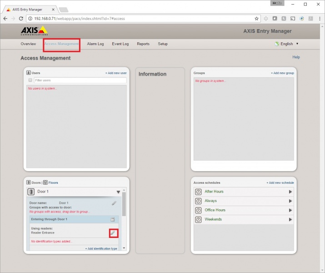
Task: Click the Doors panel door icon
Action: 29,182
